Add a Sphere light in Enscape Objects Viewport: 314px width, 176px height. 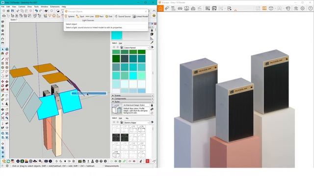70,16
